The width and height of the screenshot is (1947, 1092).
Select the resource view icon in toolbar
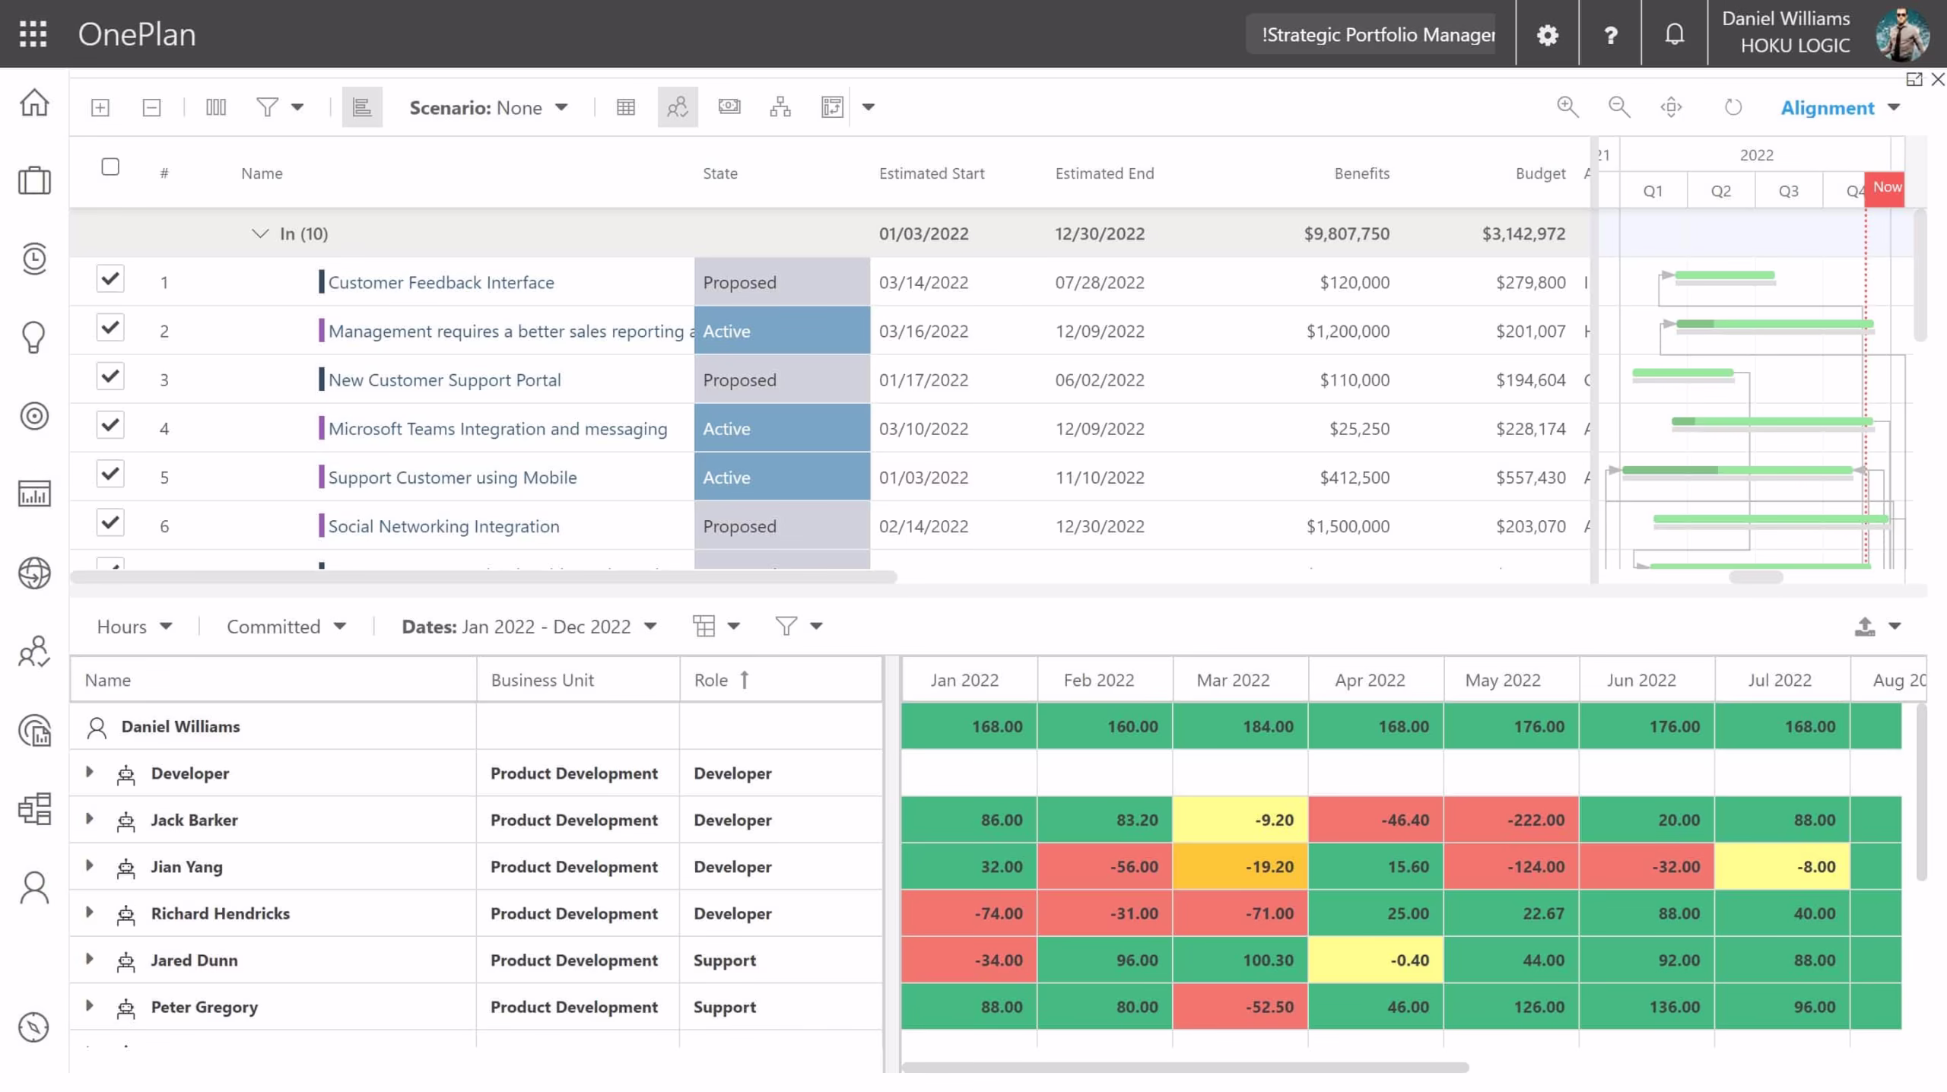click(x=678, y=107)
